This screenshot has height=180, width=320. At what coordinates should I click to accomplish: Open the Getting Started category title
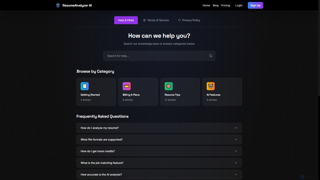tap(90, 95)
